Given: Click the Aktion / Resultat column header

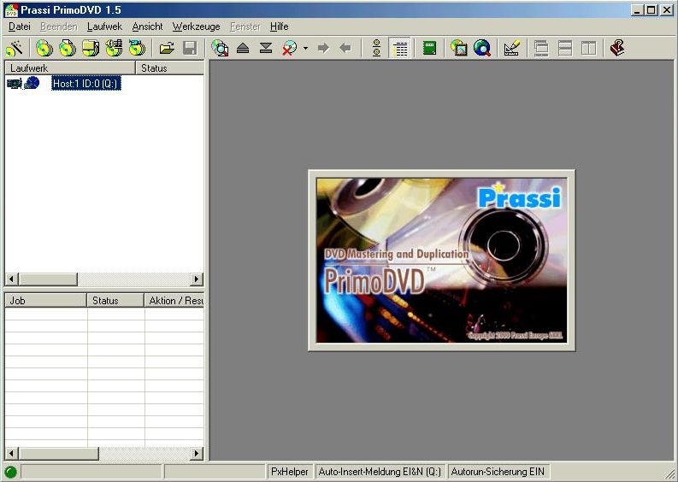Looking at the screenshot, I should [174, 301].
